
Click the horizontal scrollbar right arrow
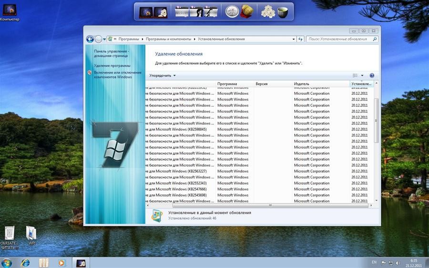[371, 205]
